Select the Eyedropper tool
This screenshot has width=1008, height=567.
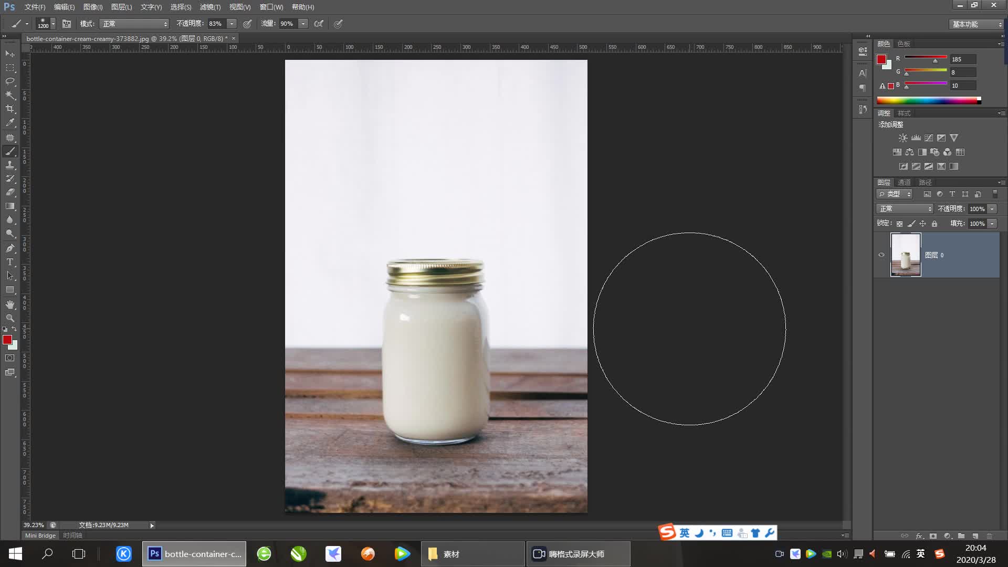[x=10, y=123]
